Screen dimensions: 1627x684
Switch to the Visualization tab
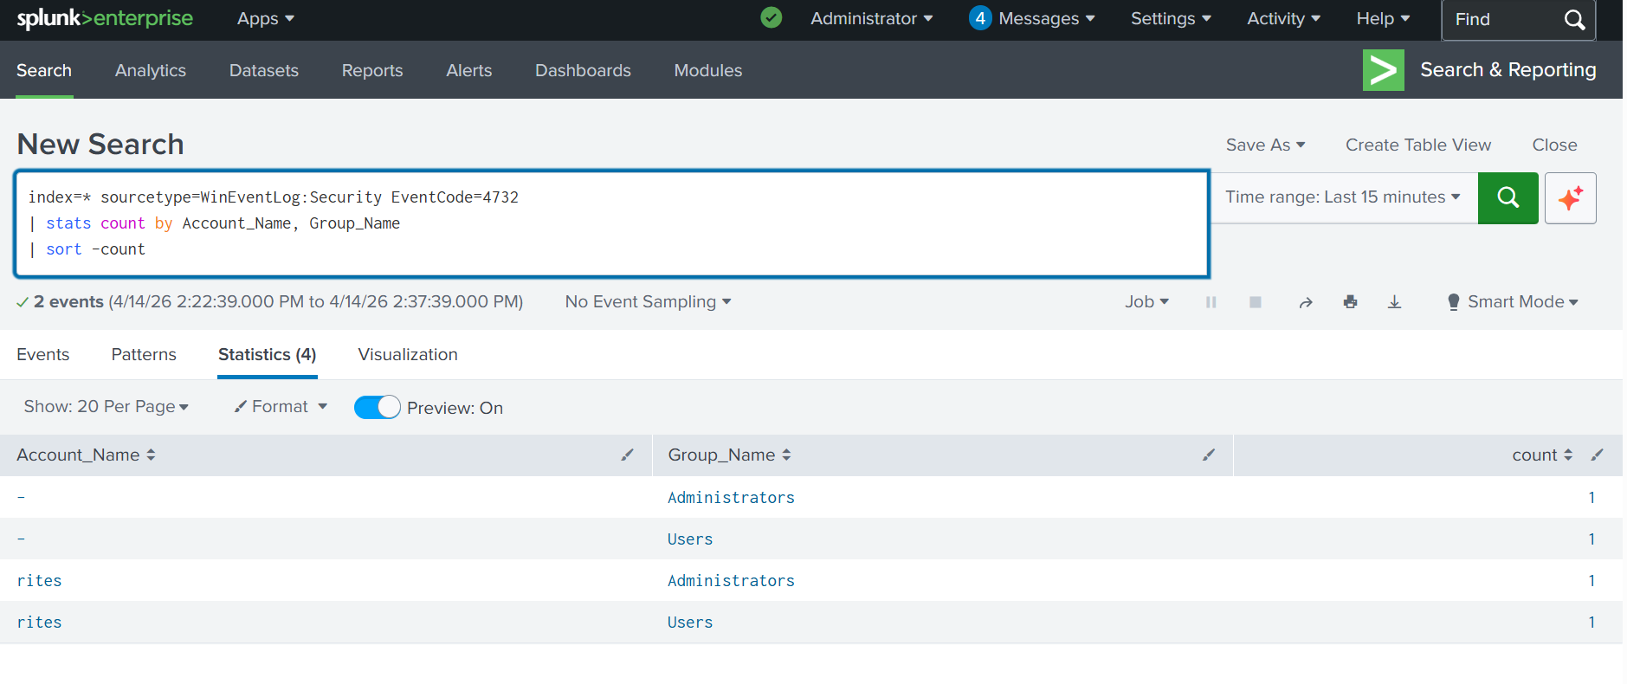(x=408, y=355)
